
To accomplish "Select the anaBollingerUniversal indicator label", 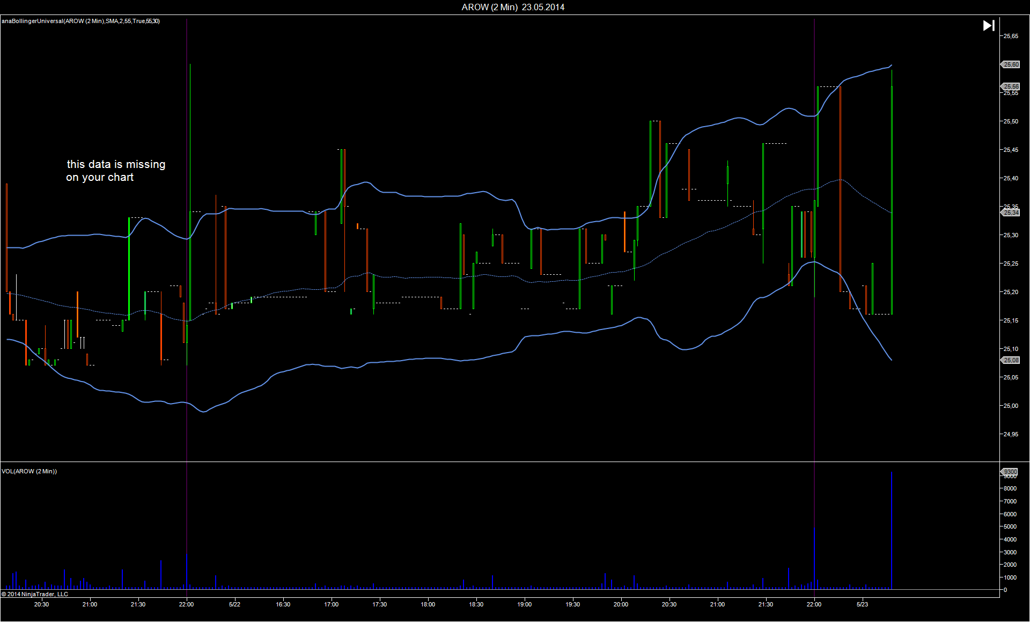I will point(80,21).
